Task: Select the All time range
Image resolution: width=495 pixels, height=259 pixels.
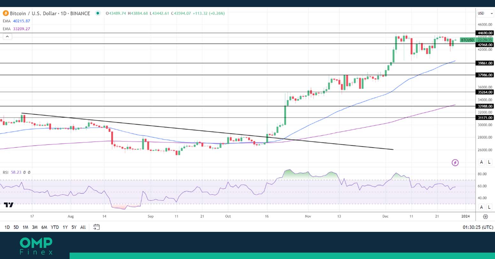Action: pos(83,227)
